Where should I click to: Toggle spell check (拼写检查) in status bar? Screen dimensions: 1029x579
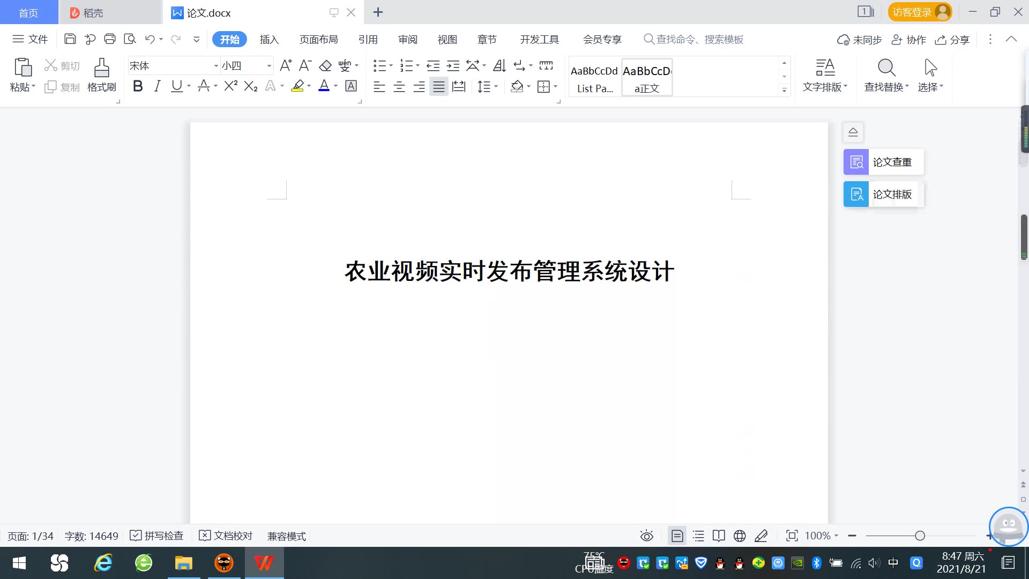(157, 536)
